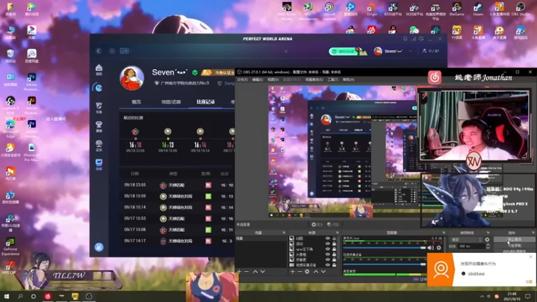
Task: Move the selected scene down
Action: click(x=262, y=272)
